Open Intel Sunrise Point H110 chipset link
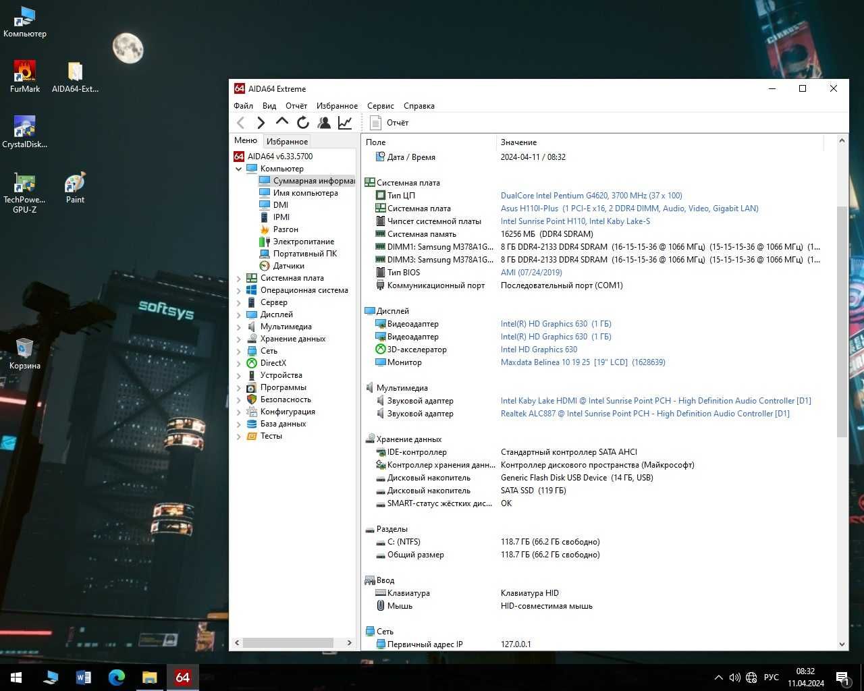864x691 pixels. [575, 221]
